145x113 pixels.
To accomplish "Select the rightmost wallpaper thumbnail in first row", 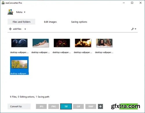I will 104,43.
